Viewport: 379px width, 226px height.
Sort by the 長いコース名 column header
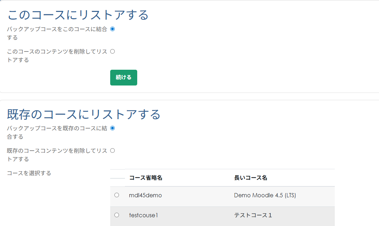click(251, 178)
